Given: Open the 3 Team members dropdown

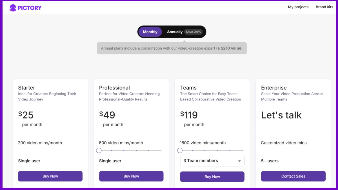Looking at the screenshot, I should [x=208, y=161].
